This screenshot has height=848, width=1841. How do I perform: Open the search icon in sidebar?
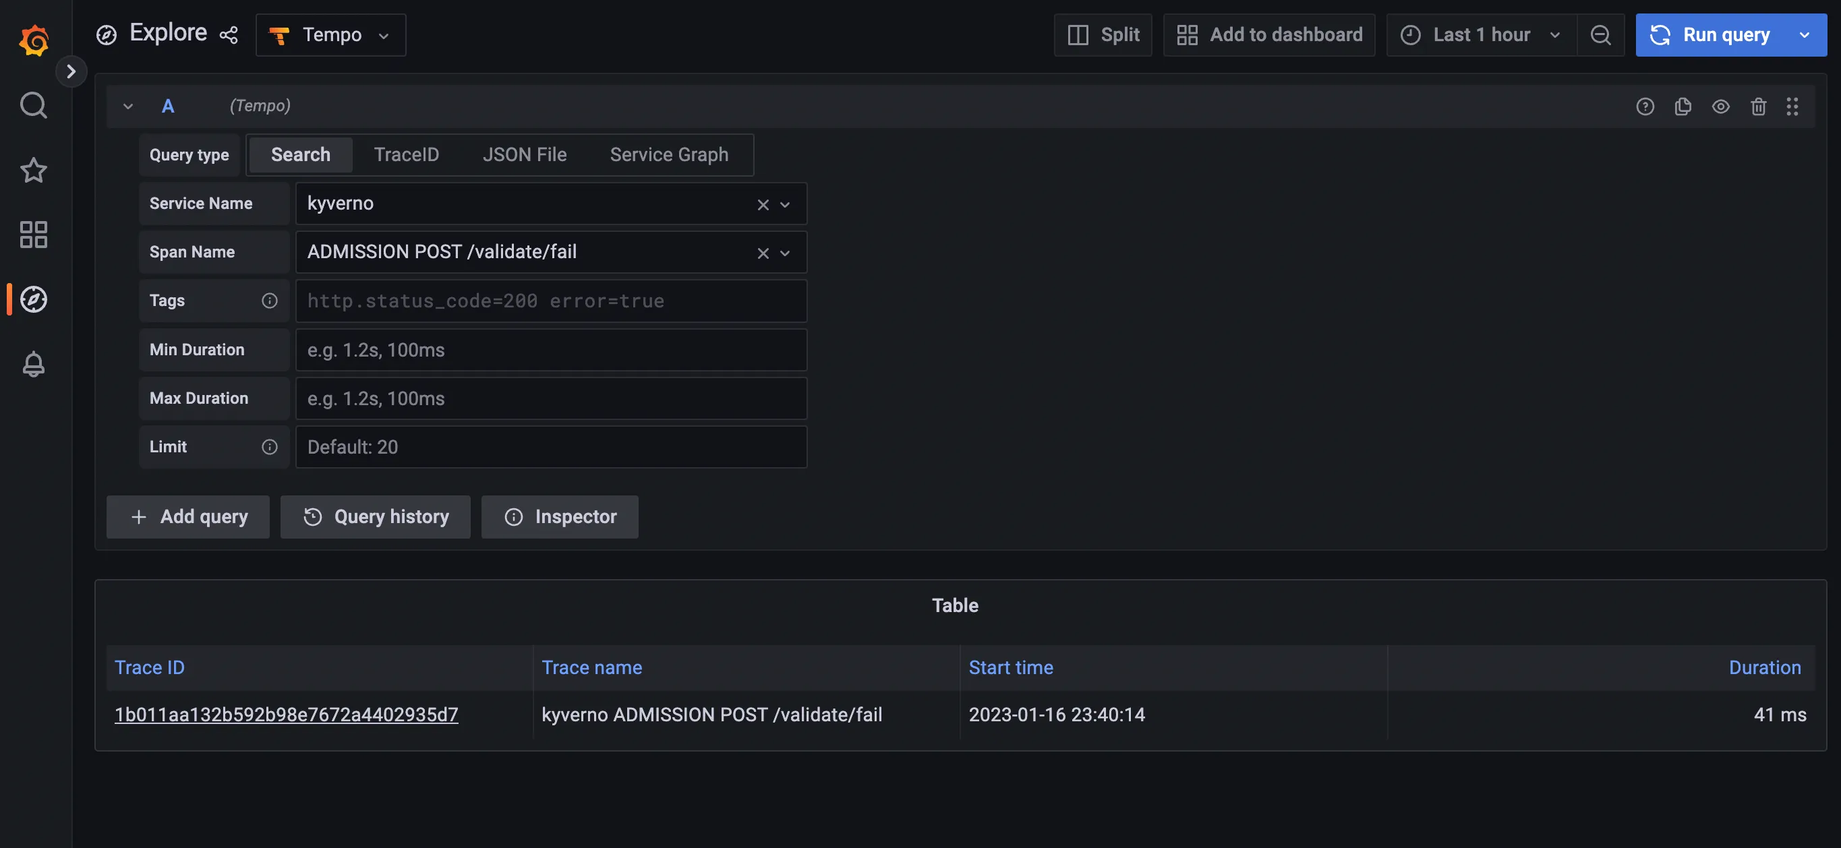click(x=34, y=105)
